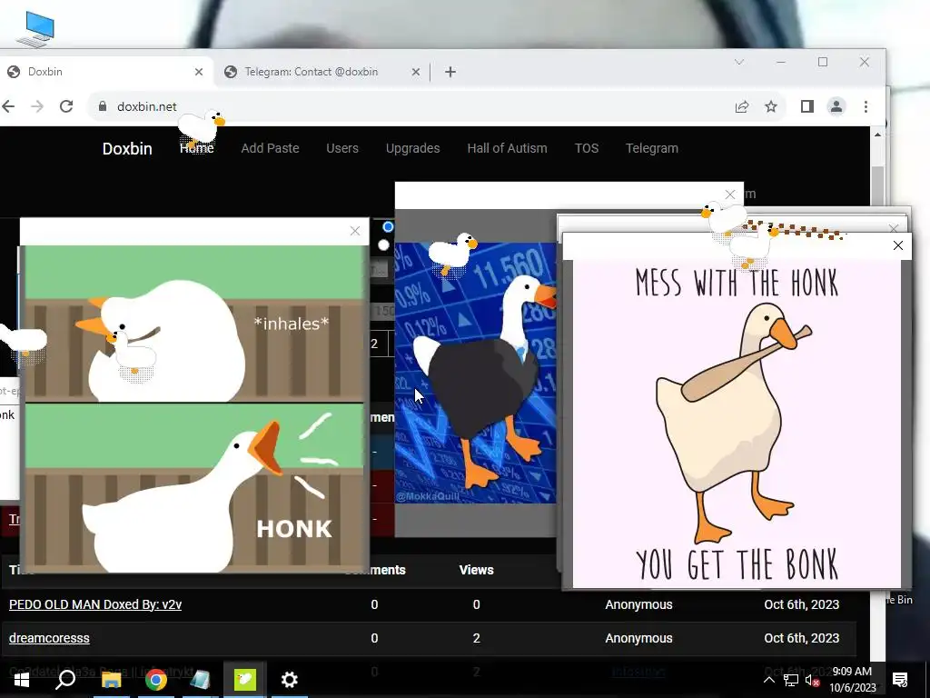Switch to the Doxbin tab
This screenshot has width=930, height=698.
pos(107,72)
